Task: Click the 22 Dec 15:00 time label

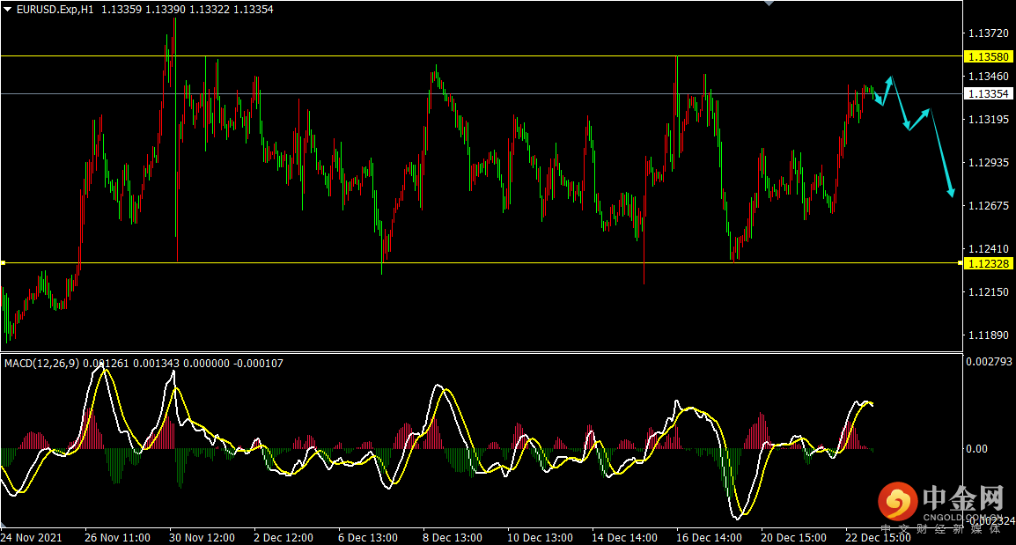Action: tap(878, 538)
